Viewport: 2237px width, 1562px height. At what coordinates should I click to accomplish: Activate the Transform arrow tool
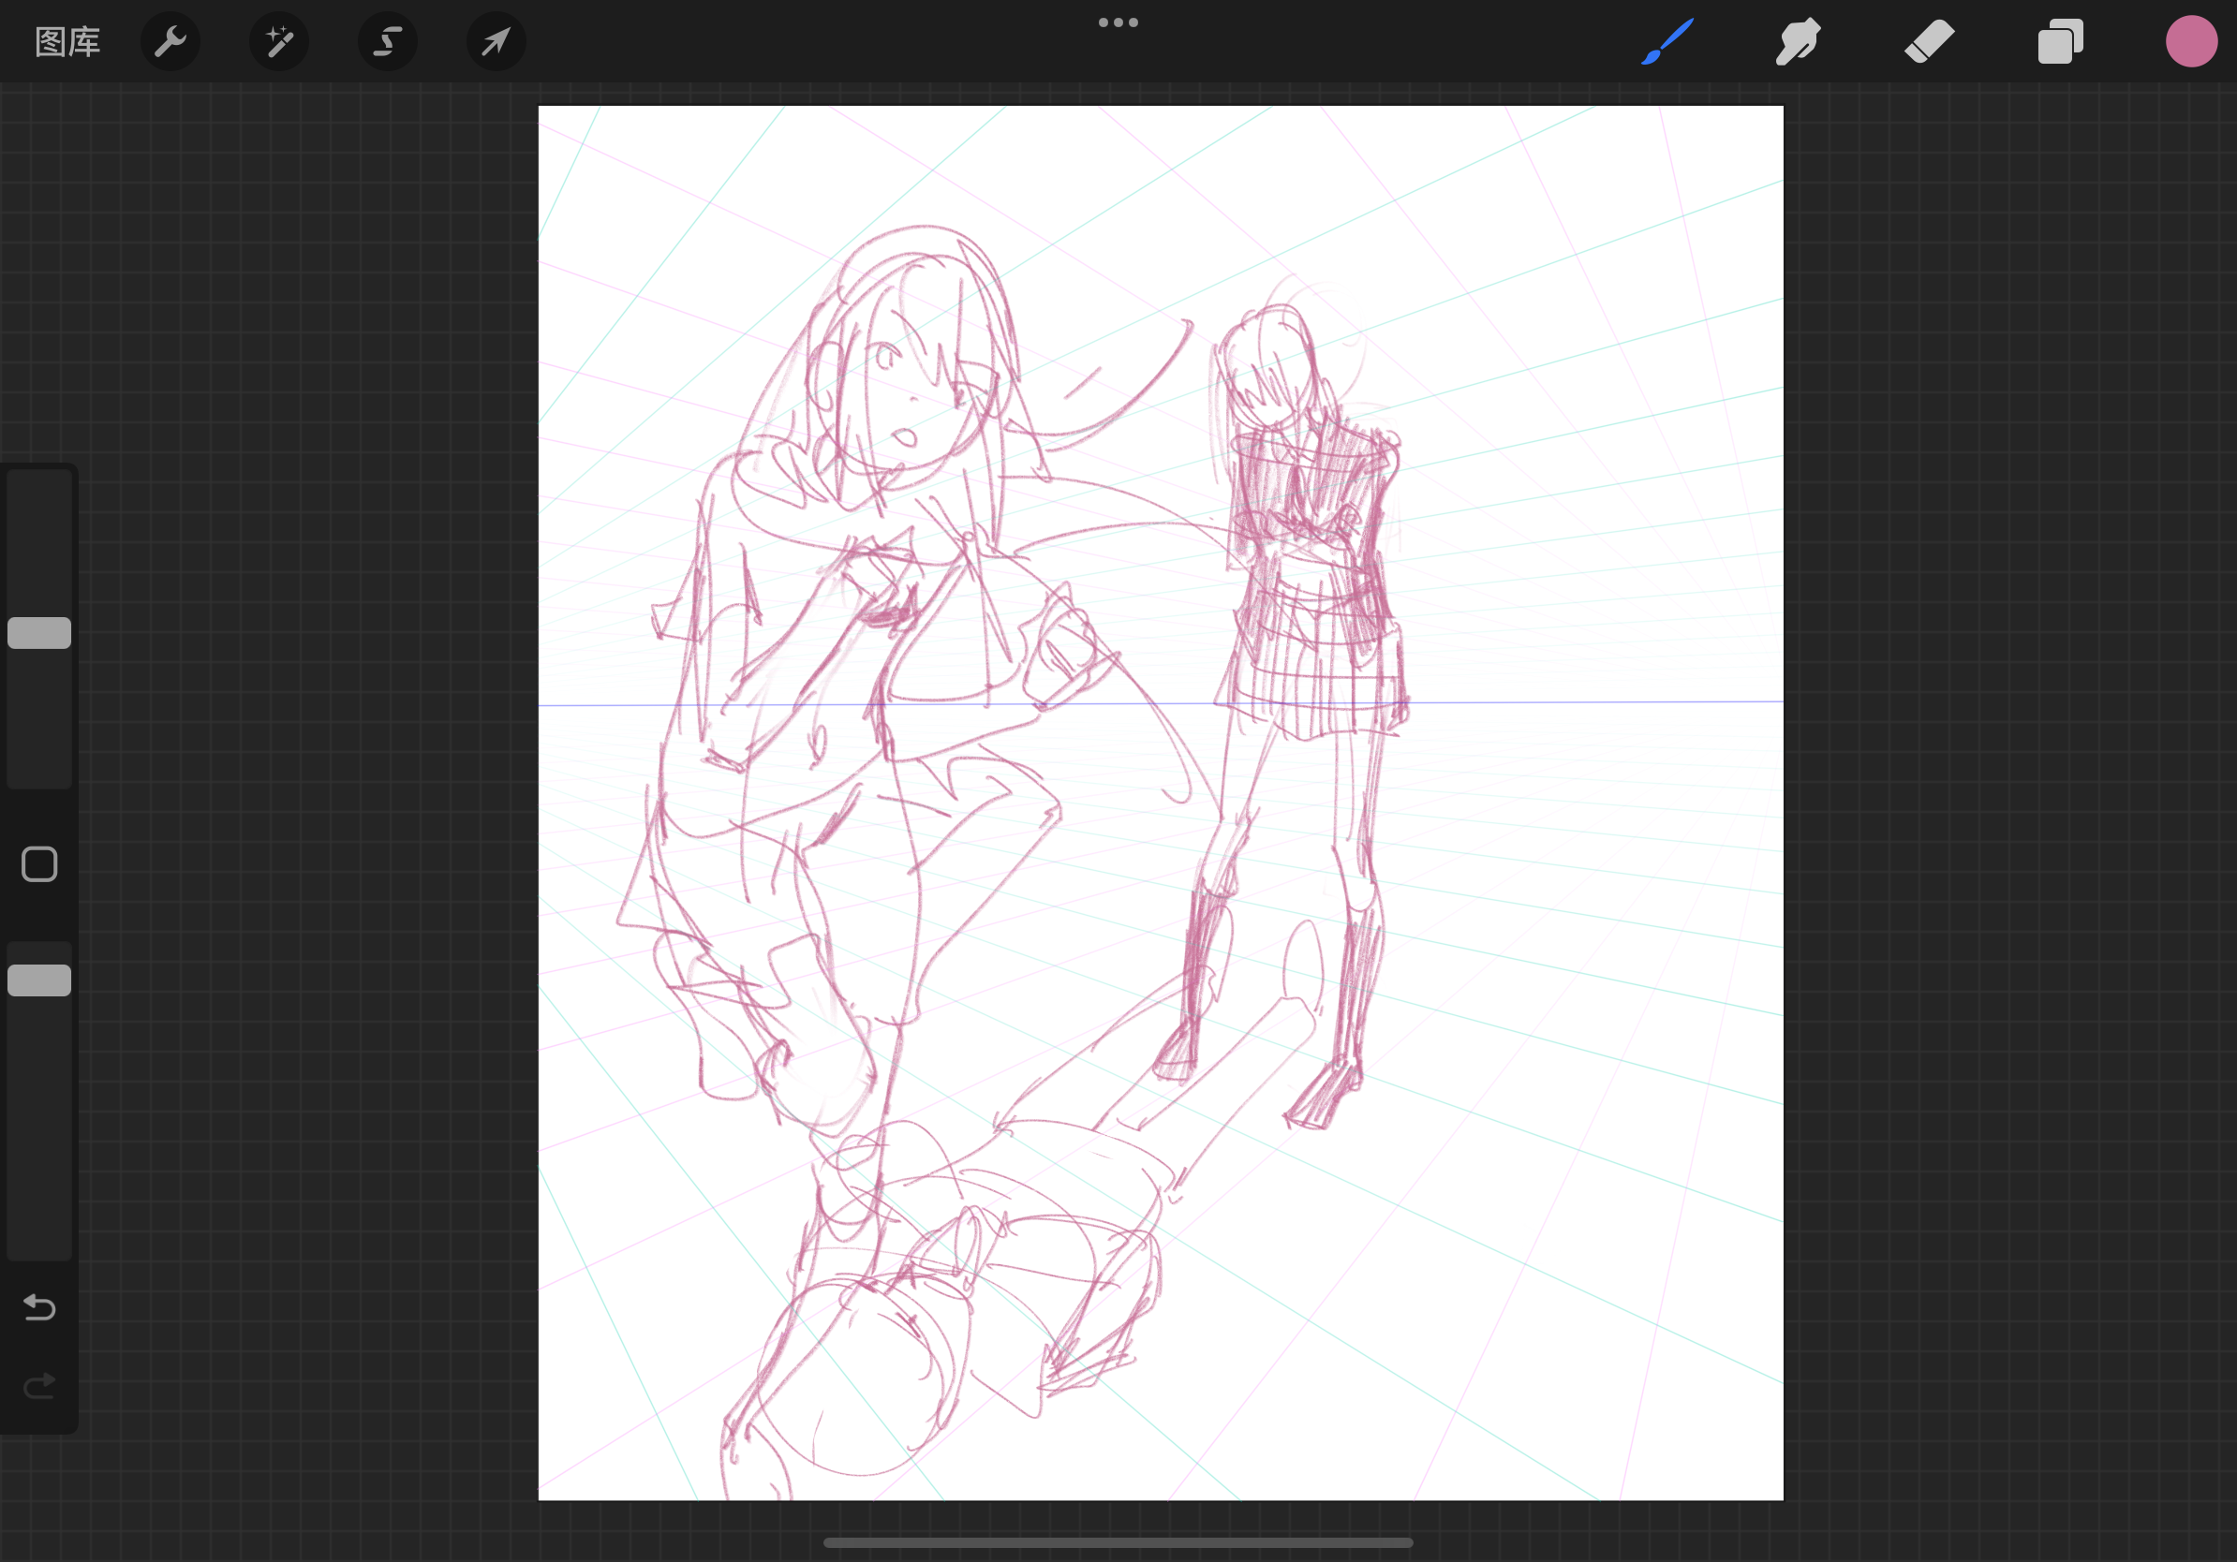[496, 42]
